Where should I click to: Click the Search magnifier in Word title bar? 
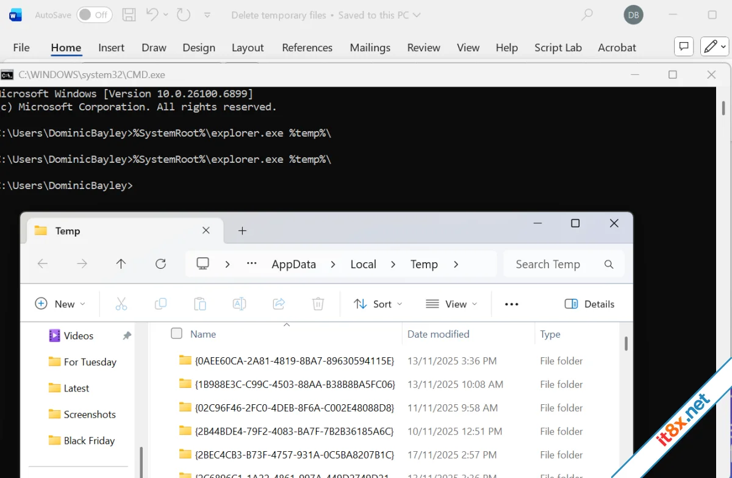pyautogui.click(x=587, y=15)
